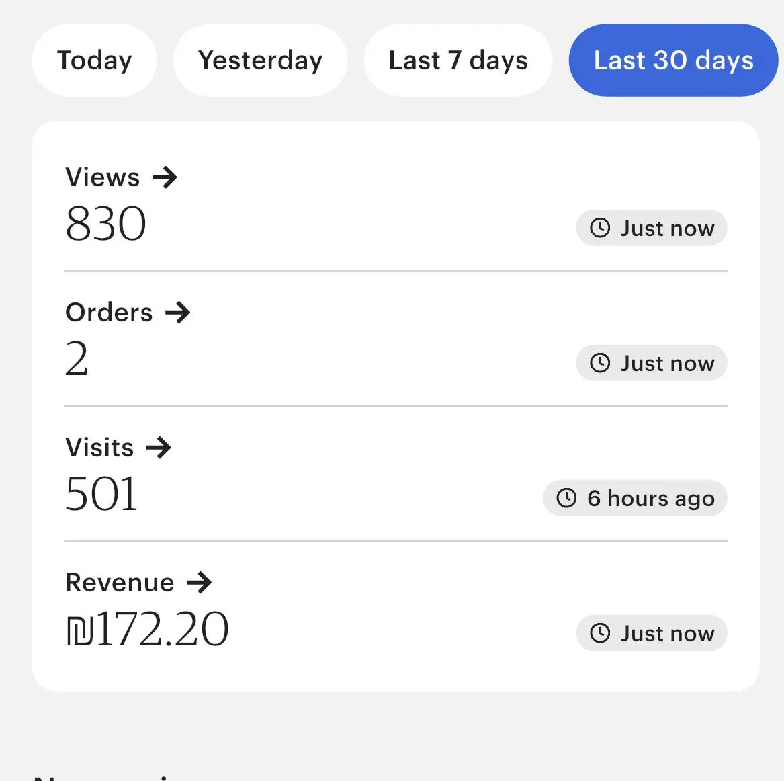Click the arrow icon beside Orders

(x=178, y=313)
